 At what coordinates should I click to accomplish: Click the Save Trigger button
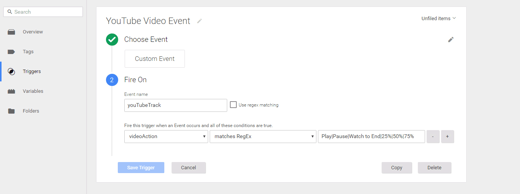[141, 168]
